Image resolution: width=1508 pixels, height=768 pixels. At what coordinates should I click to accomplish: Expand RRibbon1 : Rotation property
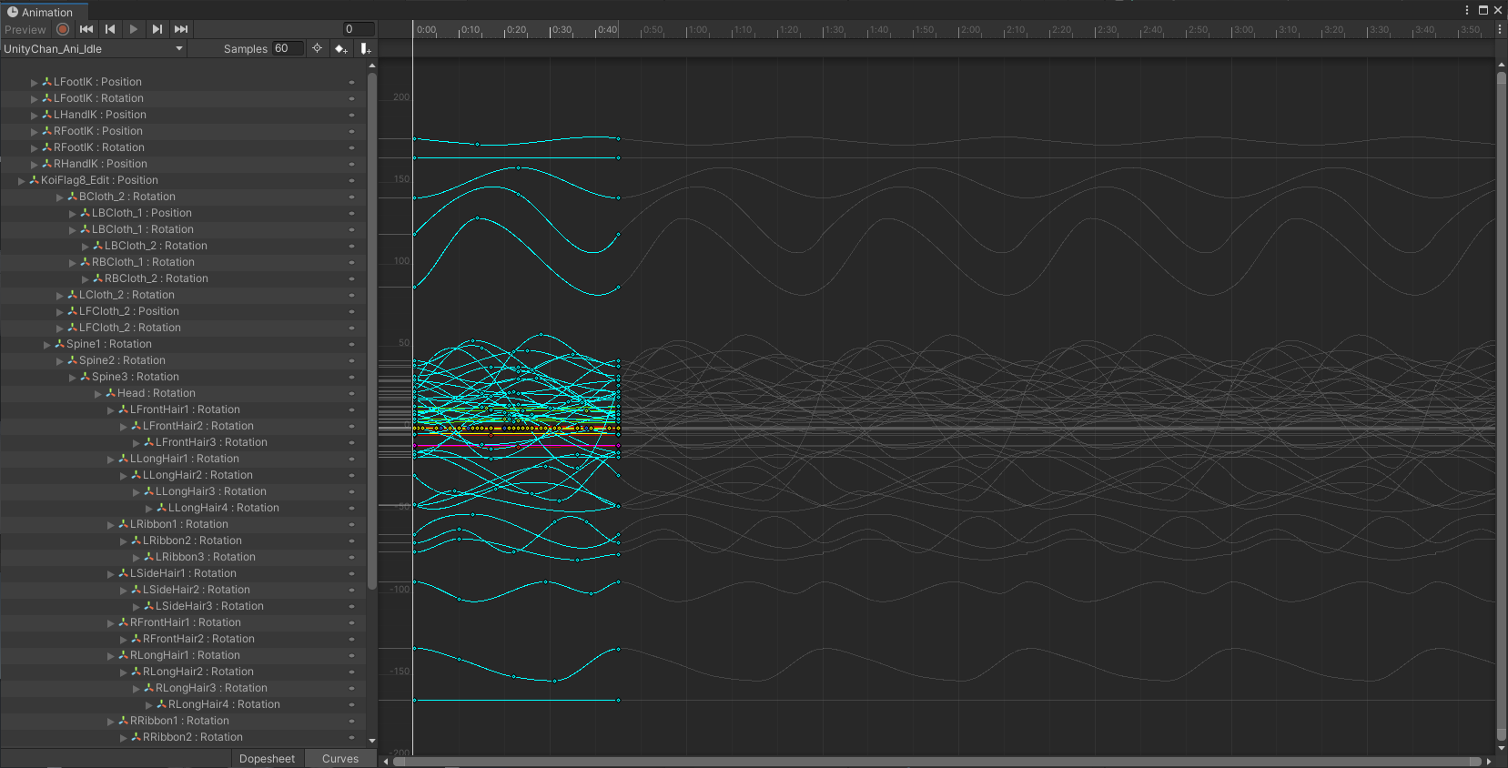click(111, 722)
